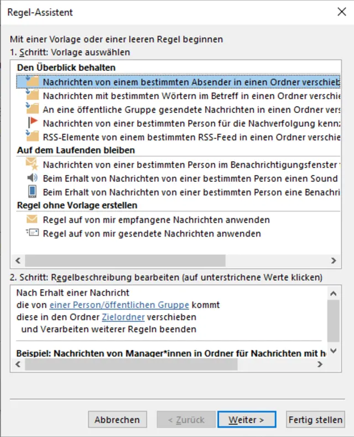Click template list horizontal scrollbar thumb

pos(125,260)
